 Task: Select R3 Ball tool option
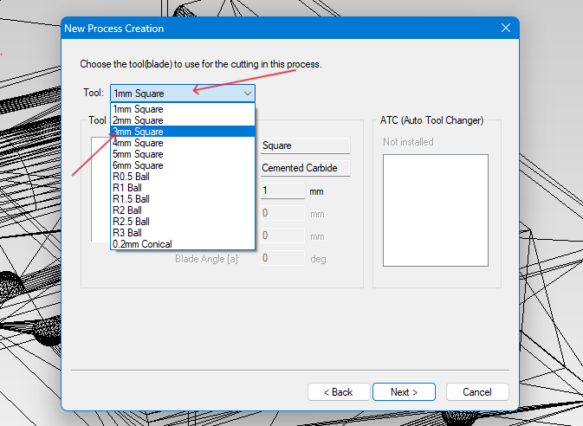coord(183,233)
